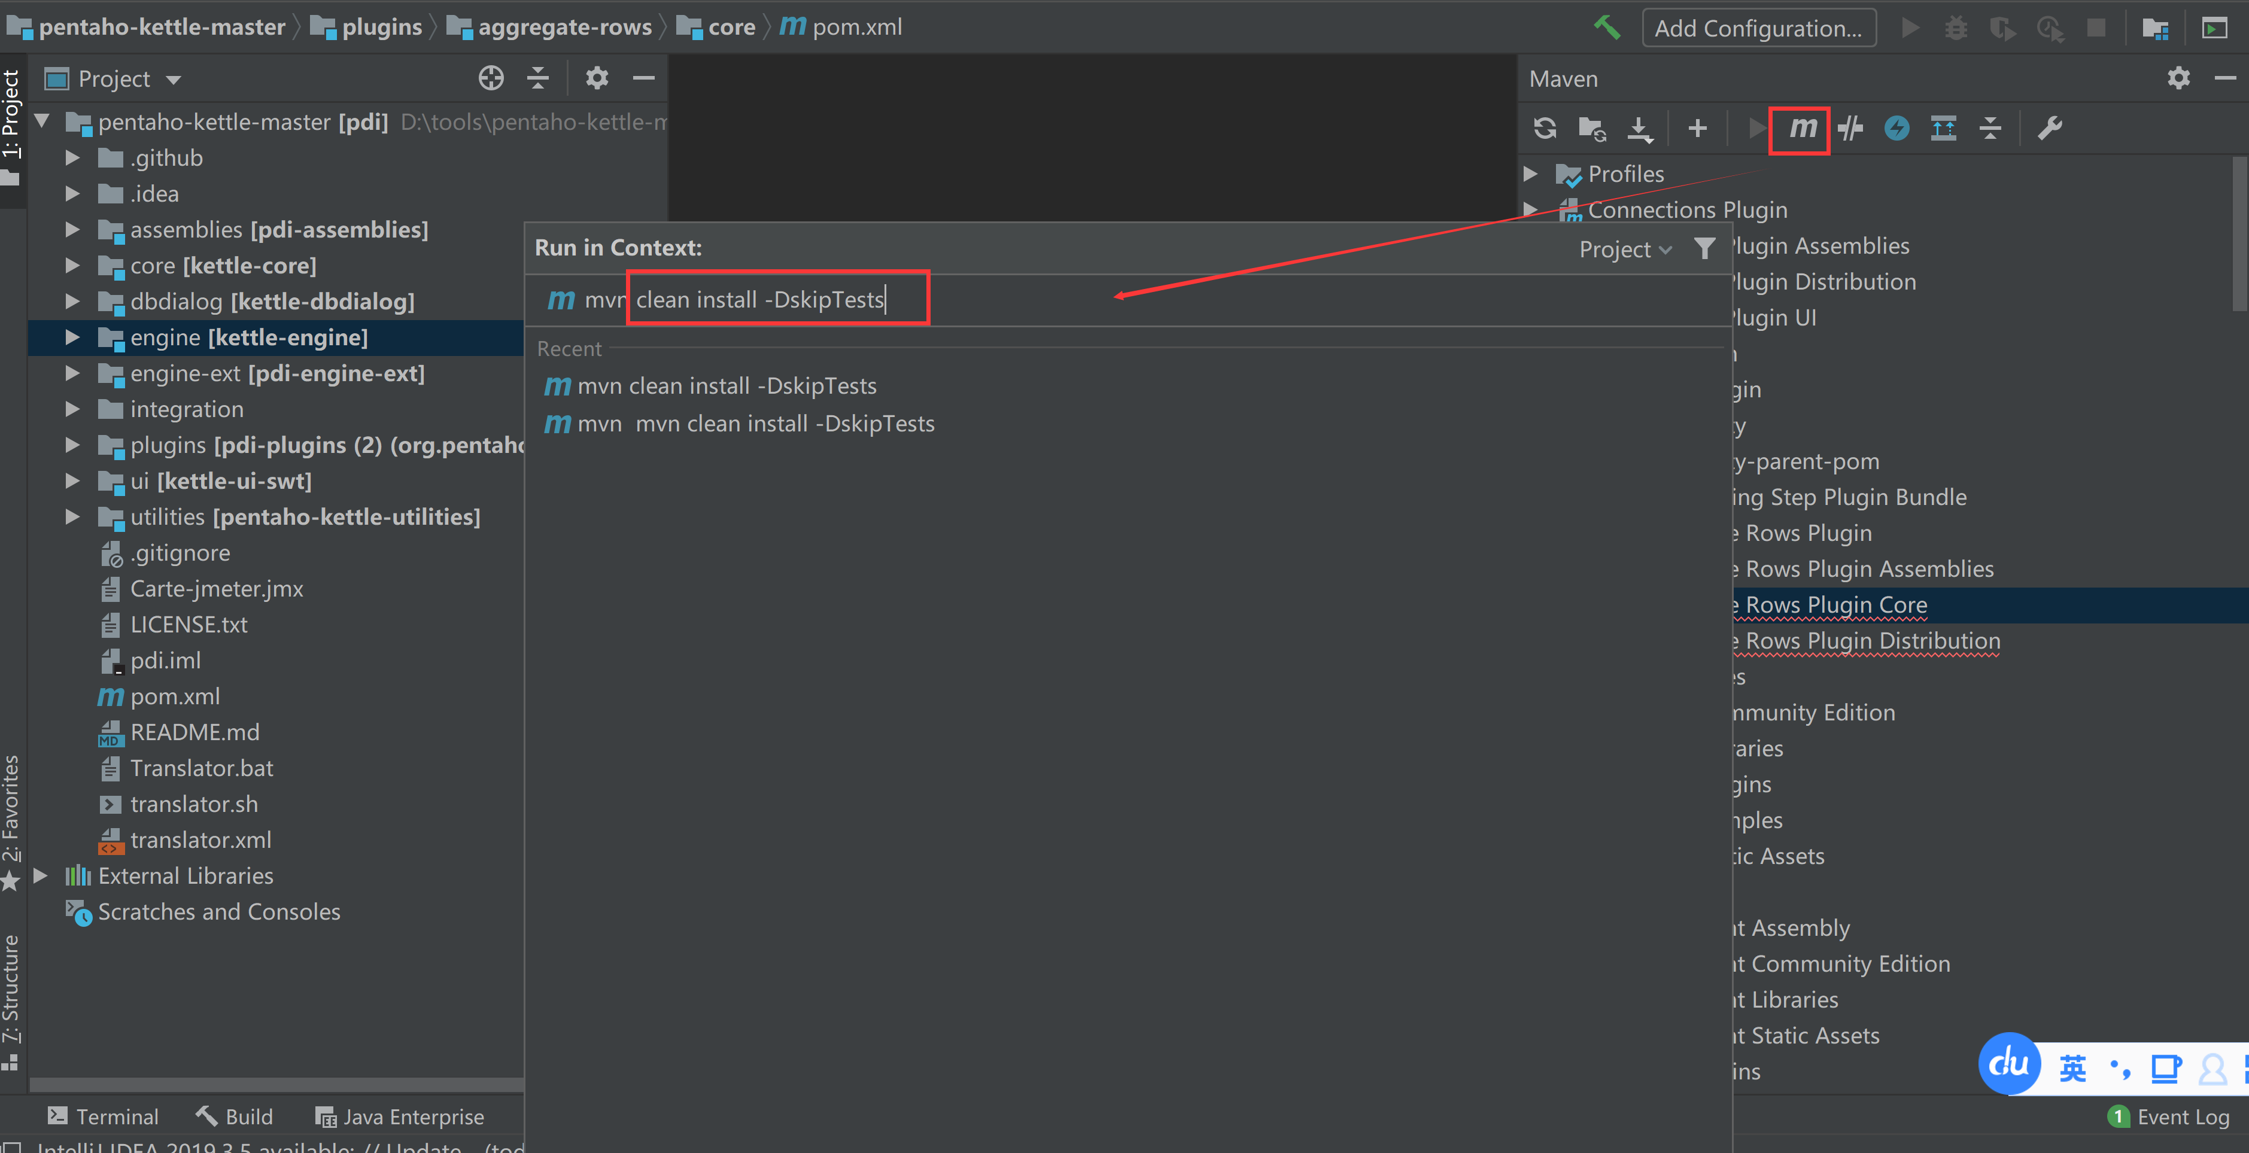This screenshot has width=2249, height=1153.
Task: Click filter icon in Run in Context popup
Action: (1703, 249)
